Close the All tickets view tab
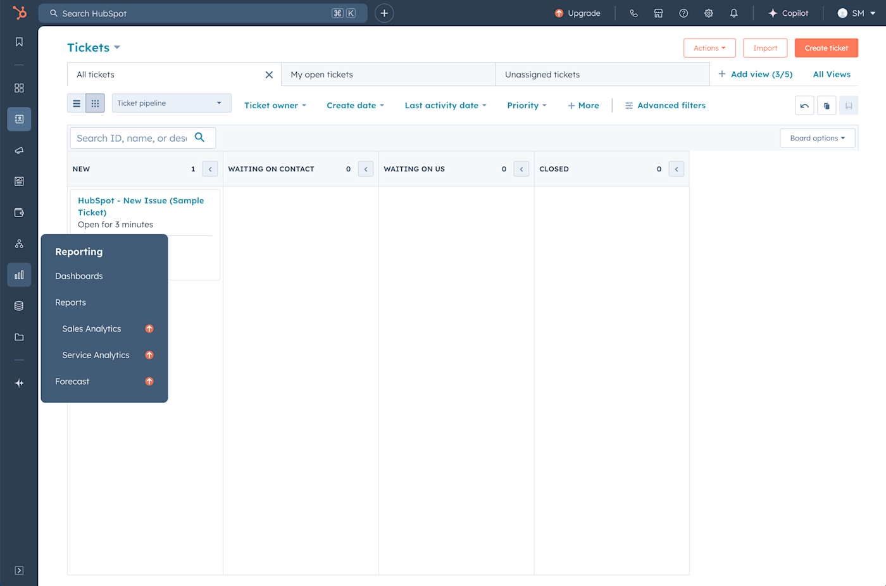This screenshot has height=586, width=886. click(x=269, y=75)
